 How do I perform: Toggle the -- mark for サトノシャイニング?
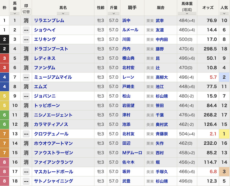26,181
